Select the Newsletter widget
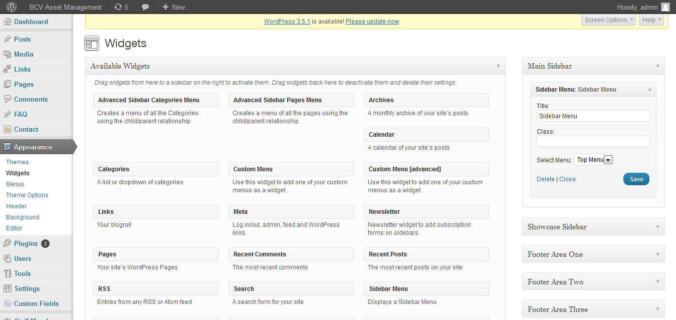The height and width of the screenshot is (320, 676). point(426,212)
